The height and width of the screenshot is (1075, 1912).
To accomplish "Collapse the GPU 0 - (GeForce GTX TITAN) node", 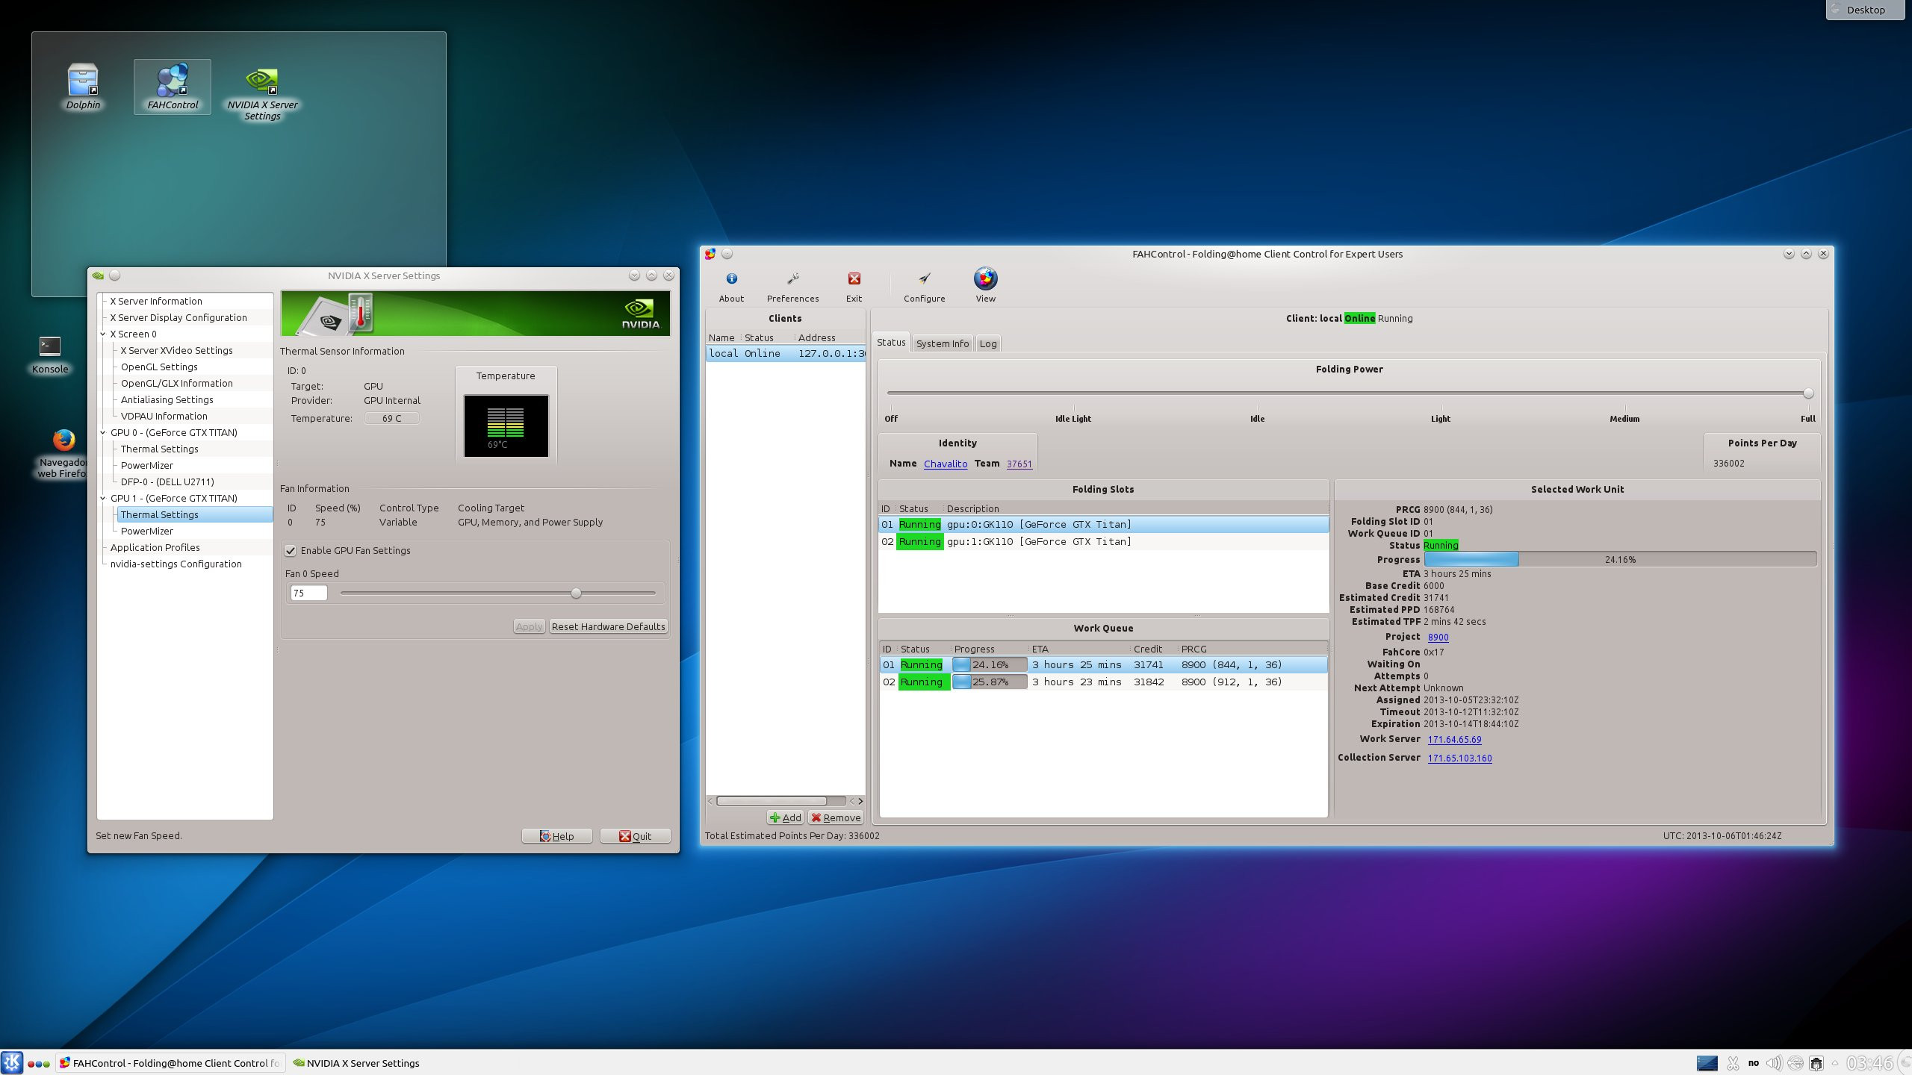I will tap(103, 432).
